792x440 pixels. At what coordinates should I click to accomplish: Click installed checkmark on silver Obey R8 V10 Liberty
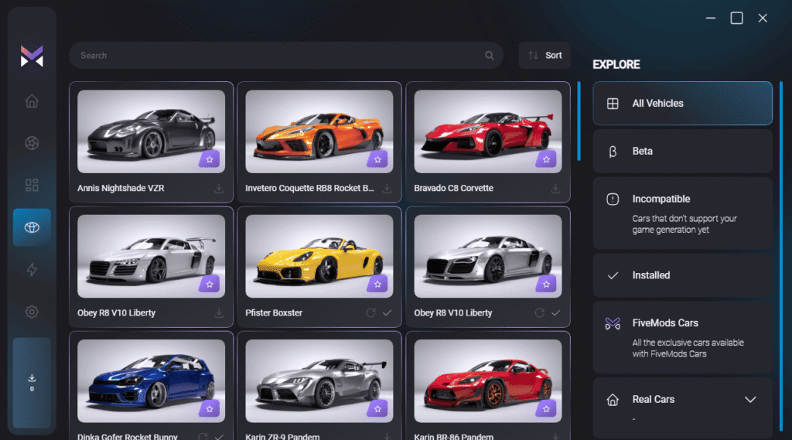(555, 313)
